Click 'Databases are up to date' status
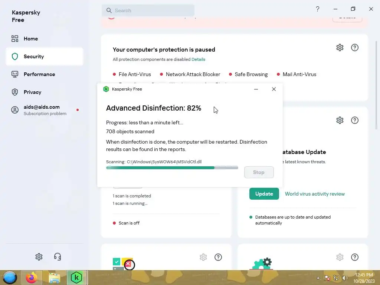This screenshot has width=380, height=285. [290, 220]
